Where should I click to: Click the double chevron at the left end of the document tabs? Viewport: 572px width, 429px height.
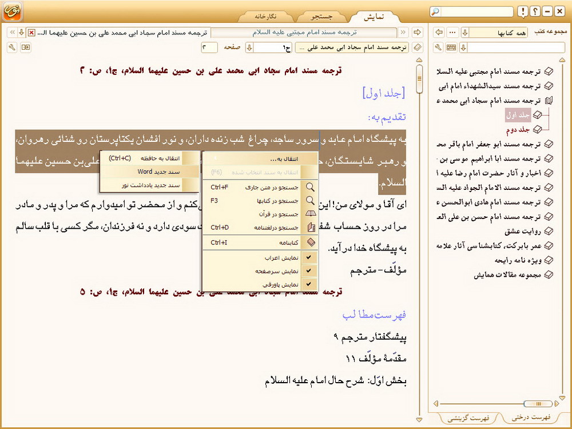tap(12, 33)
